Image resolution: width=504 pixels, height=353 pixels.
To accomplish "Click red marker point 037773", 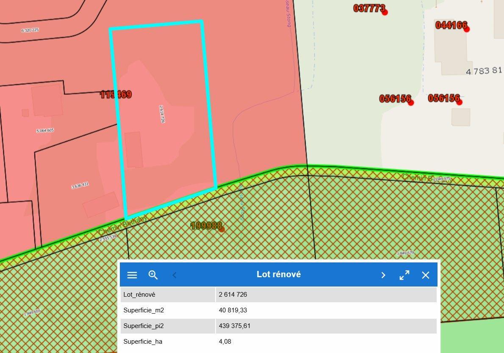I will coord(385,12).
